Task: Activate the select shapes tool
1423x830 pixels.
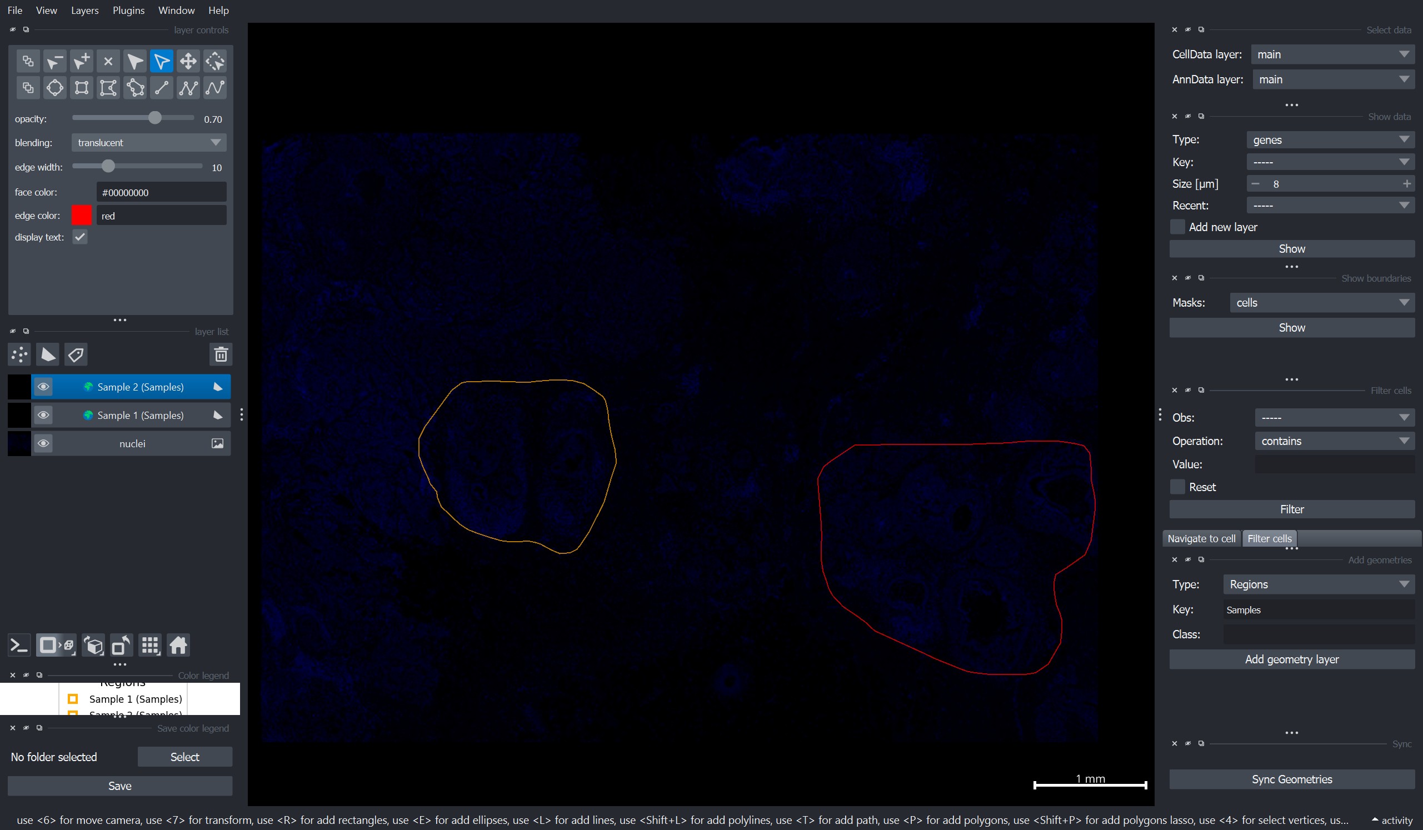Action: pos(162,61)
